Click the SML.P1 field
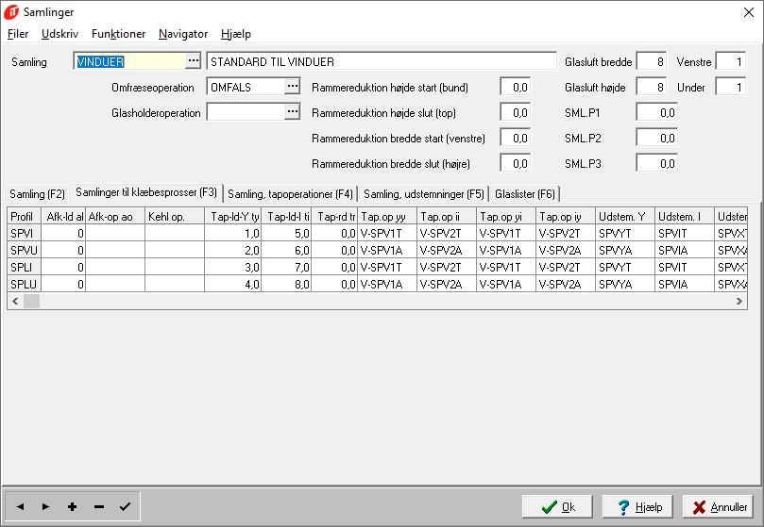The height and width of the screenshot is (527, 764). (x=656, y=112)
